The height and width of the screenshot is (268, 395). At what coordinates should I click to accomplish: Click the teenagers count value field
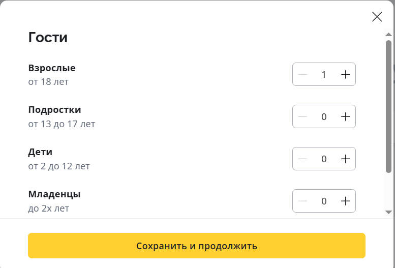pyautogui.click(x=324, y=116)
